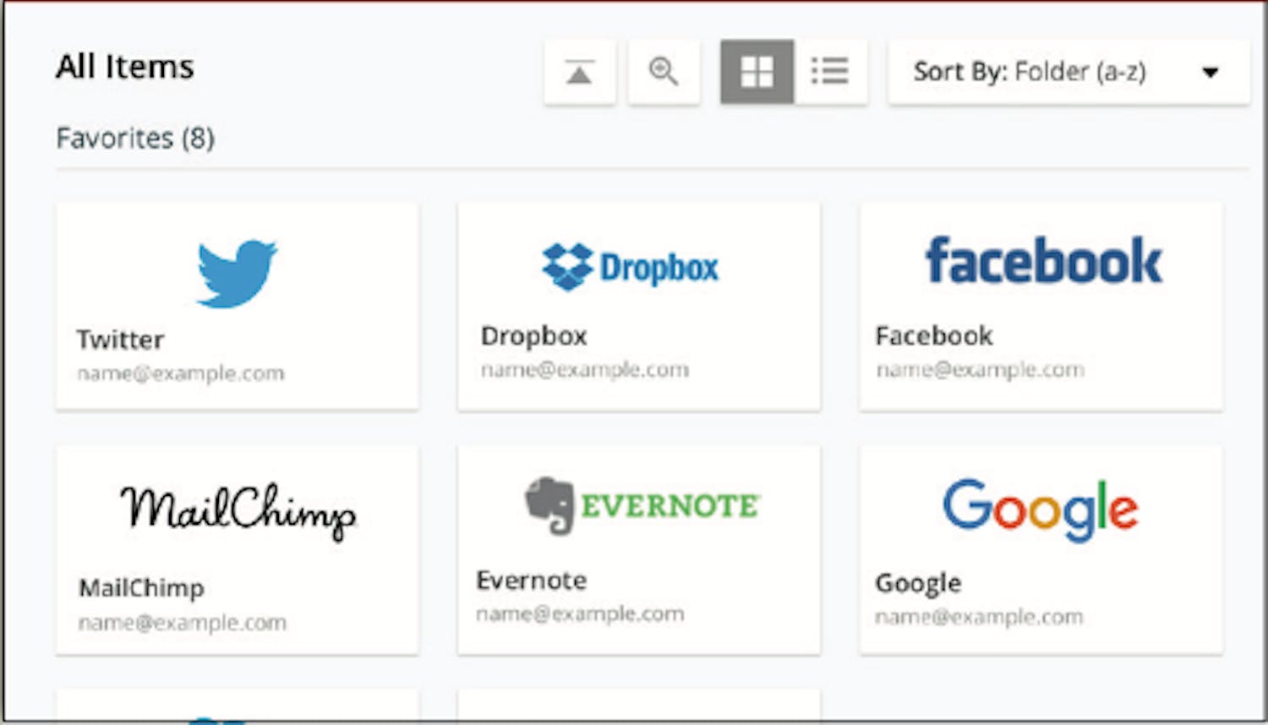Select the MailChimp item name
The width and height of the screenshot is (1268, 725).
141,588
